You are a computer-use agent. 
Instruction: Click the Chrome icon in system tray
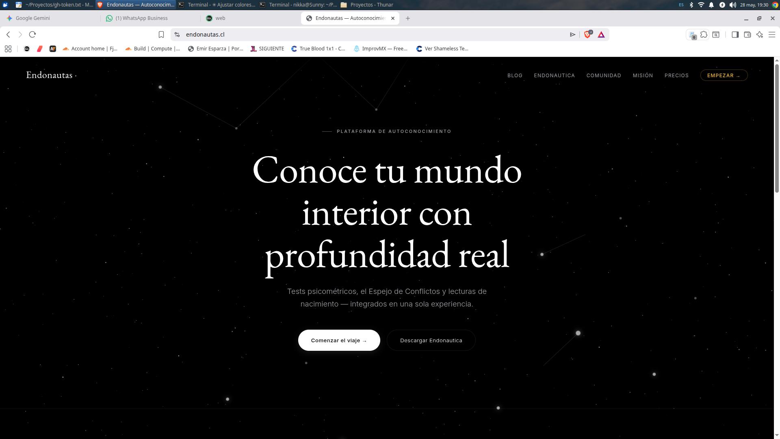click(775, 5)
